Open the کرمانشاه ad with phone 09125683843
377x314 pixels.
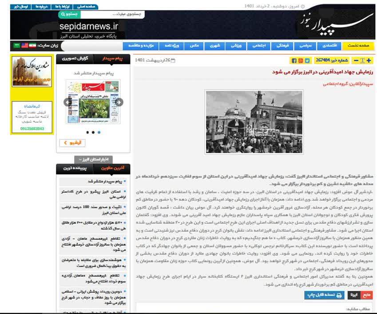coord(32,117)
